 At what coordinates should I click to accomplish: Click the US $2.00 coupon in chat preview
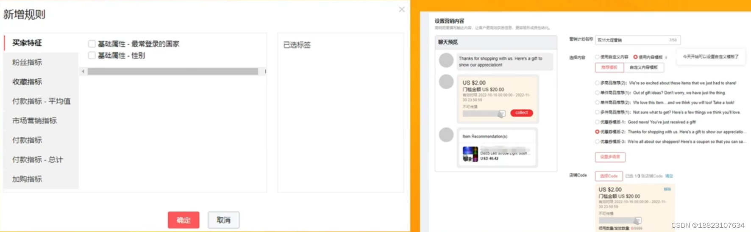(498, 99)
